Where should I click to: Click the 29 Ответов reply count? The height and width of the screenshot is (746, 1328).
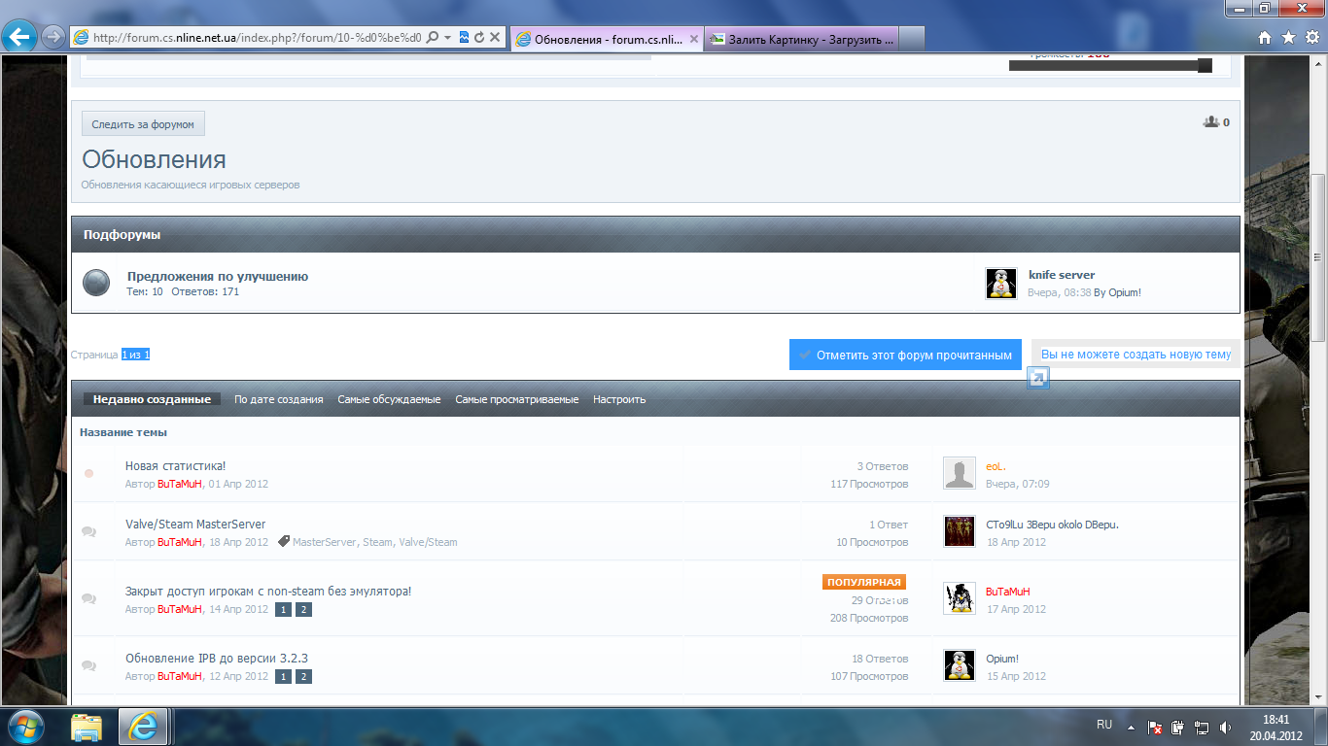click(880, 600)
